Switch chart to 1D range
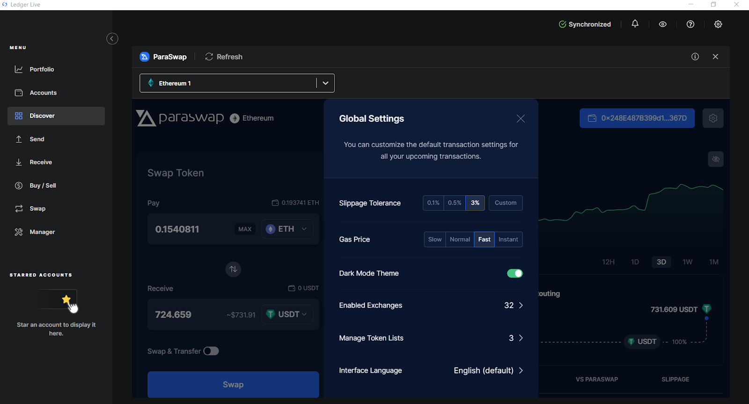The height and width of the screenshot is (404, 749). tap(635, 262)
